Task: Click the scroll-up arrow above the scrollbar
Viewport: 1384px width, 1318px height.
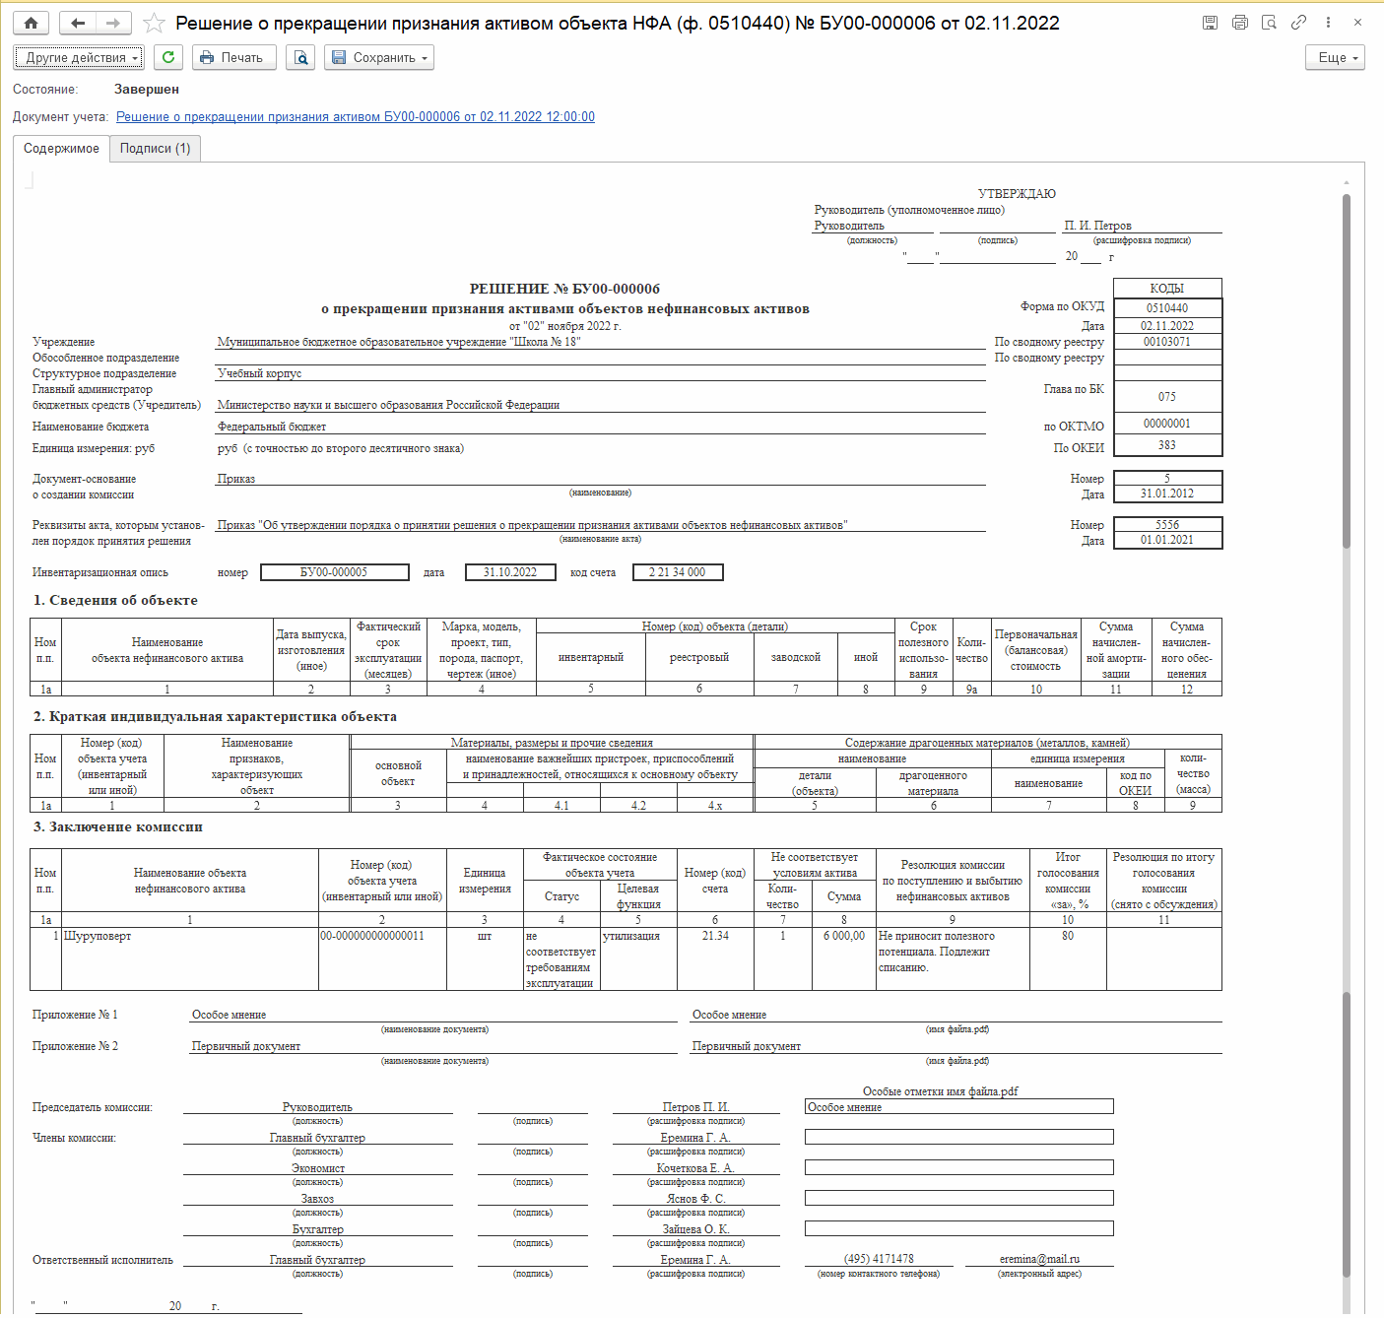Action: 1347,182
